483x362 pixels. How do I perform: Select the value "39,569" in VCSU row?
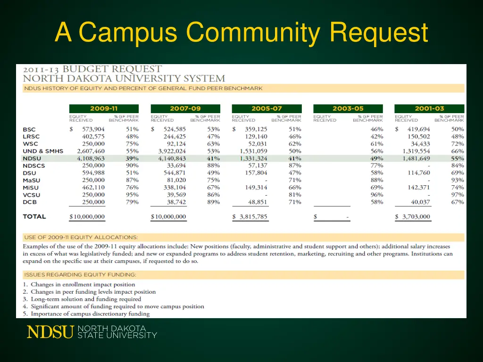(x=176, y=195)
